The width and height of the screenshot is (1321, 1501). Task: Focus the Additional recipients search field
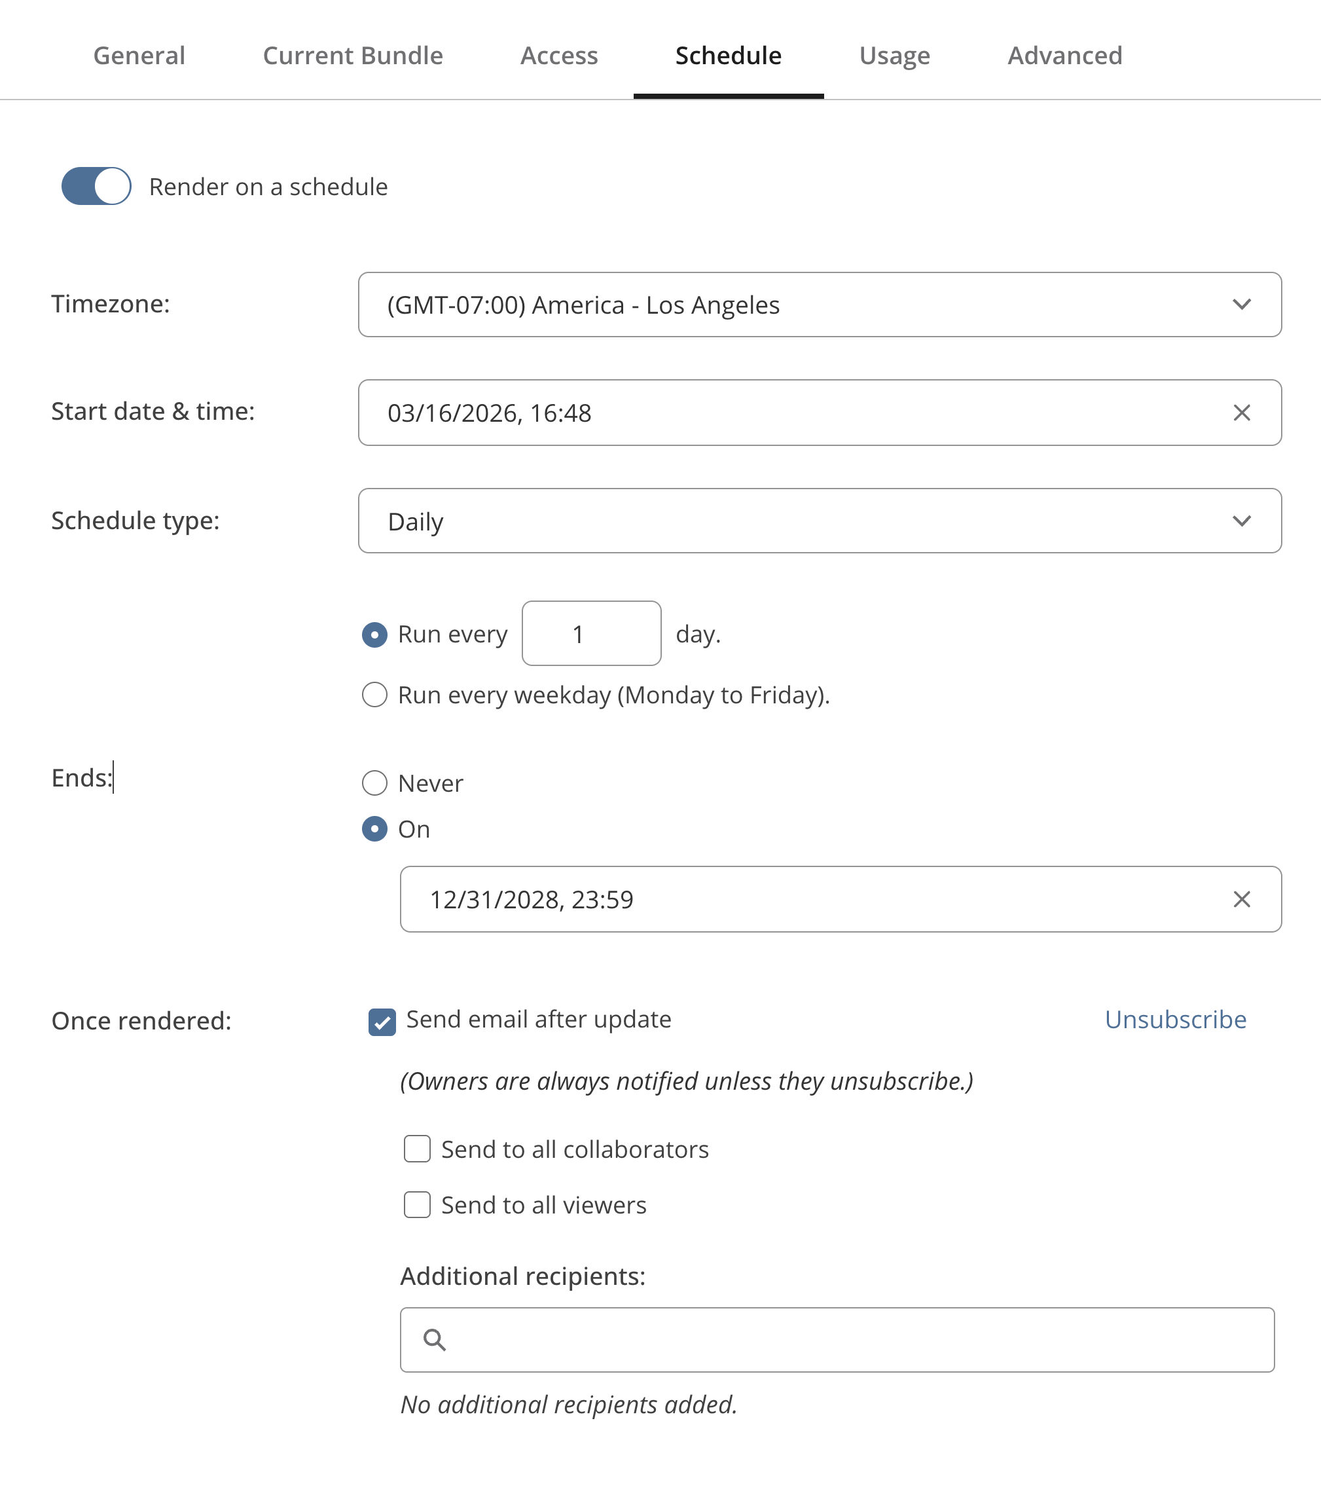(851, 1339)
